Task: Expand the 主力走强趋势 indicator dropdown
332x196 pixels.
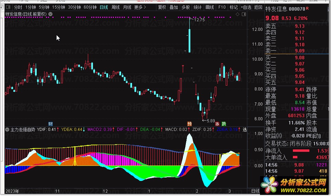Action: point(7,130)
